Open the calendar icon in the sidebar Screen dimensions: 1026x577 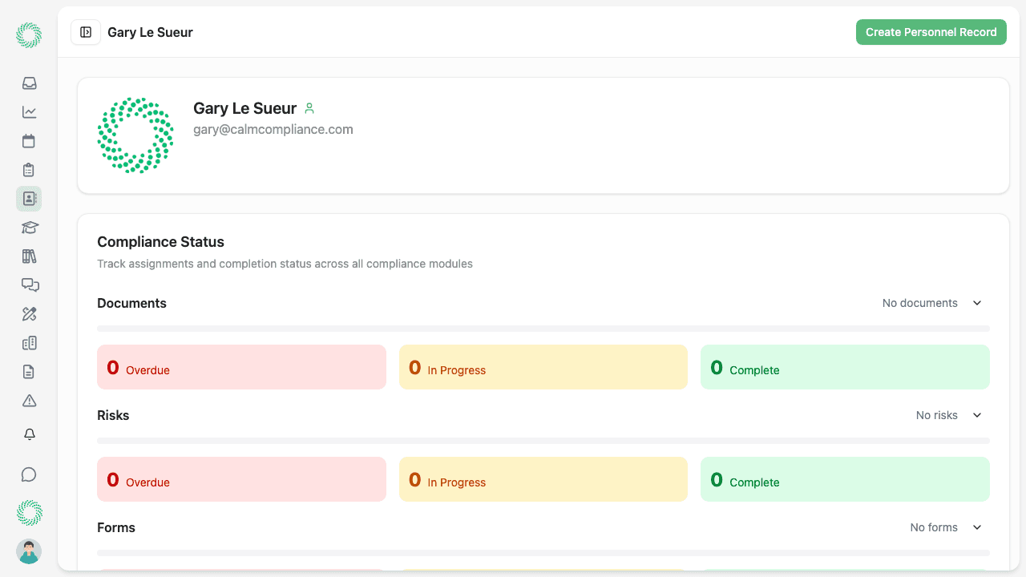tap(29, 141)
